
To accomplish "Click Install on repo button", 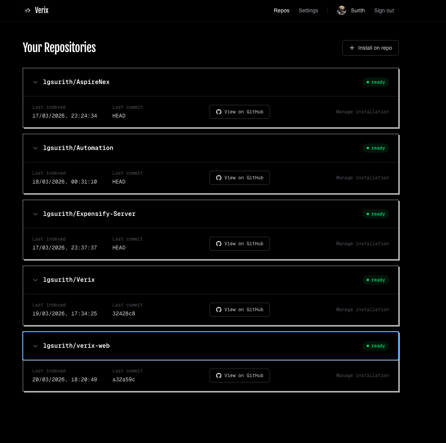I will (370, 48).
